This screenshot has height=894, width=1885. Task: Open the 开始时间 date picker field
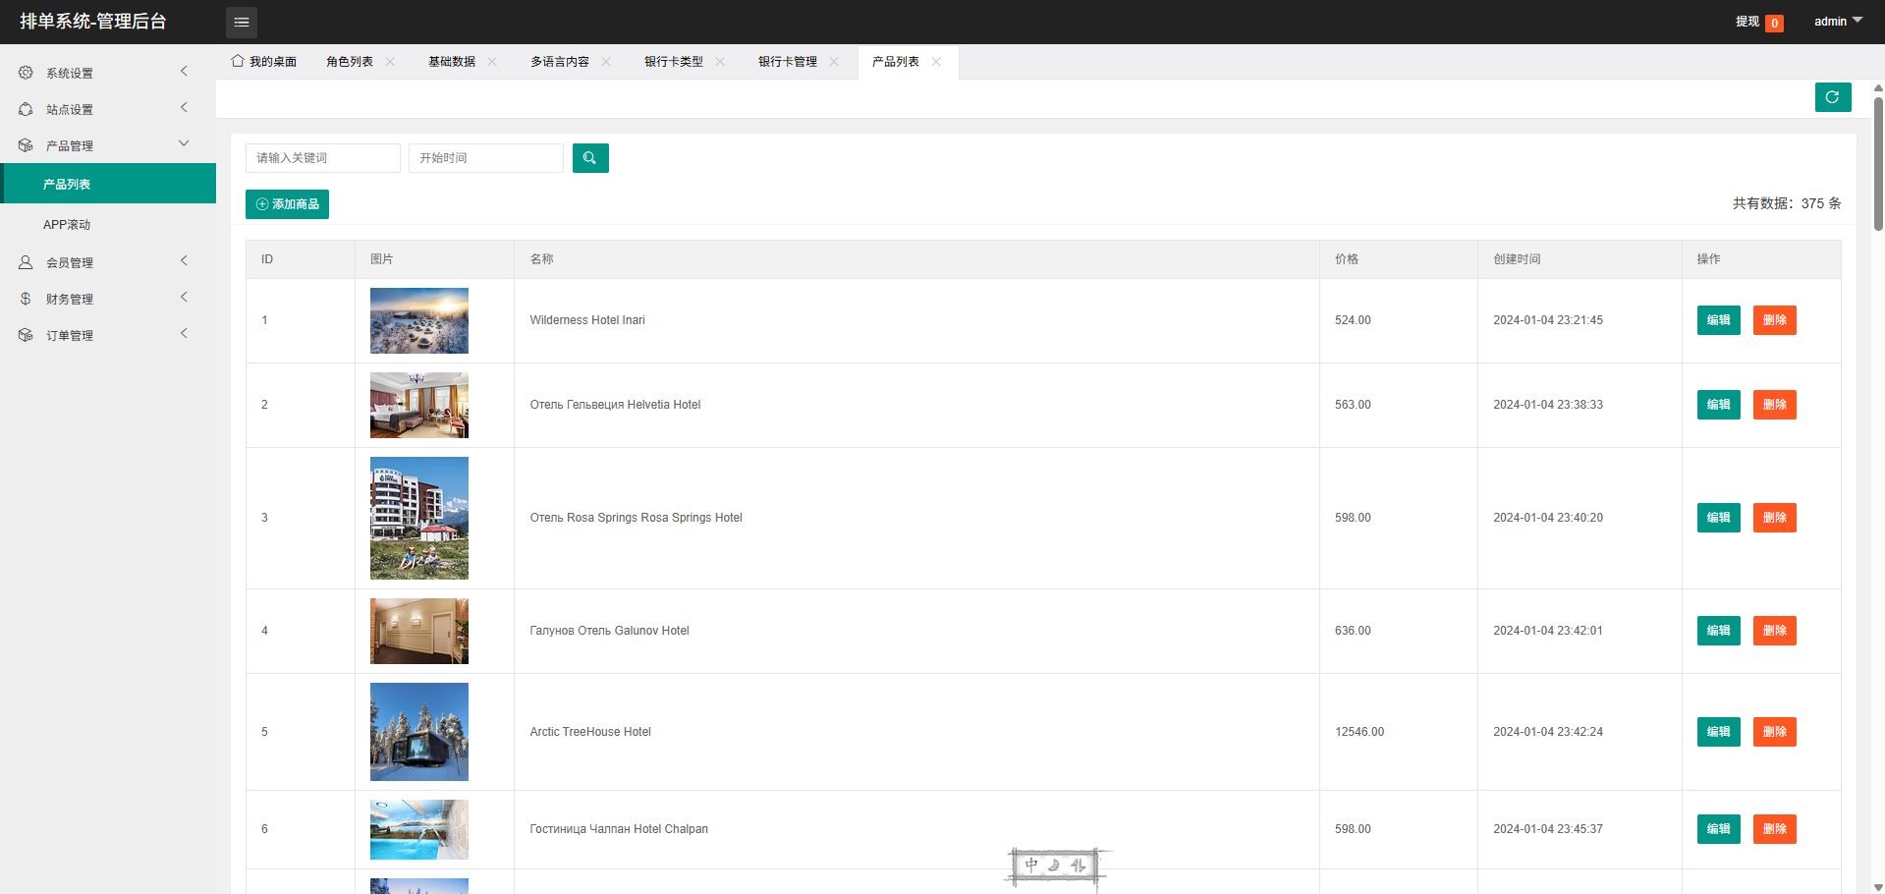coord(485,158)
